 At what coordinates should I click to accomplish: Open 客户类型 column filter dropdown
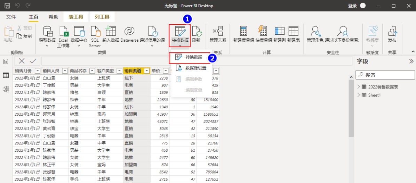tap(119, 71)
